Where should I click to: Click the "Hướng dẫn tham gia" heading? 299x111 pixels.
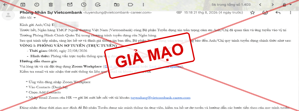(38, 61)
